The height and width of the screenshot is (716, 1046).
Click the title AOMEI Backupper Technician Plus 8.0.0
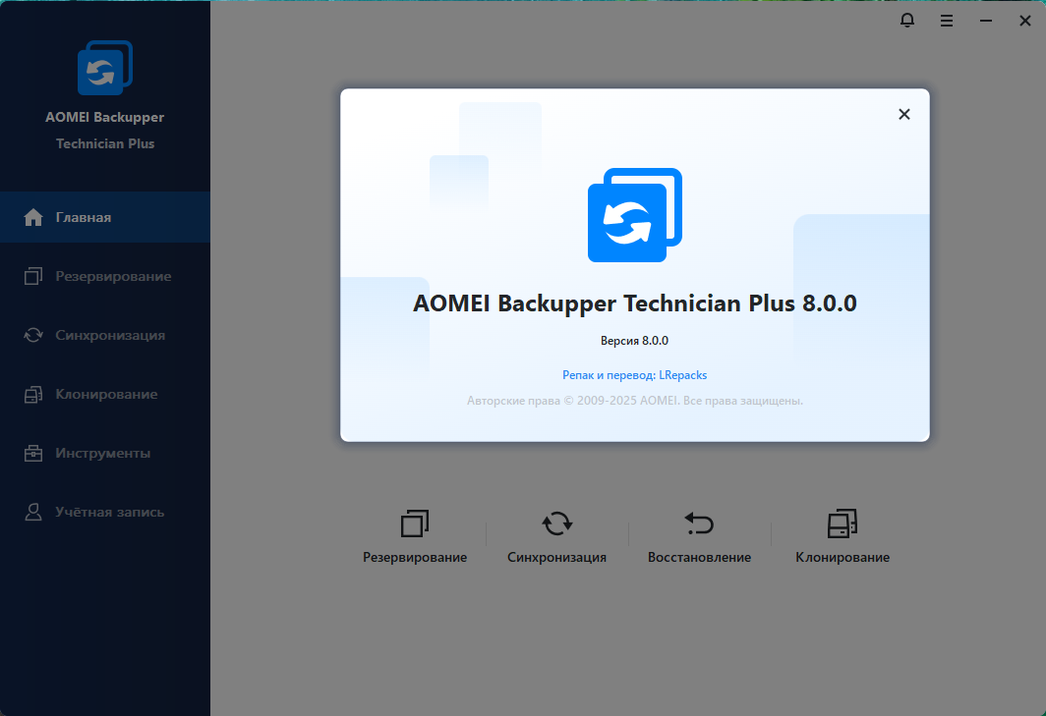tap(634, 303)
